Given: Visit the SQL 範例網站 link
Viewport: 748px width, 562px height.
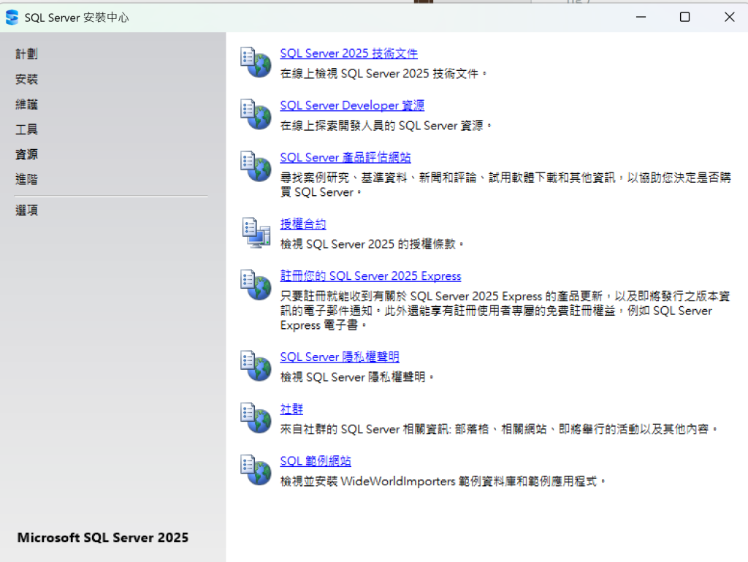Looking at the screenshot, I should click(x=316, y=461).
